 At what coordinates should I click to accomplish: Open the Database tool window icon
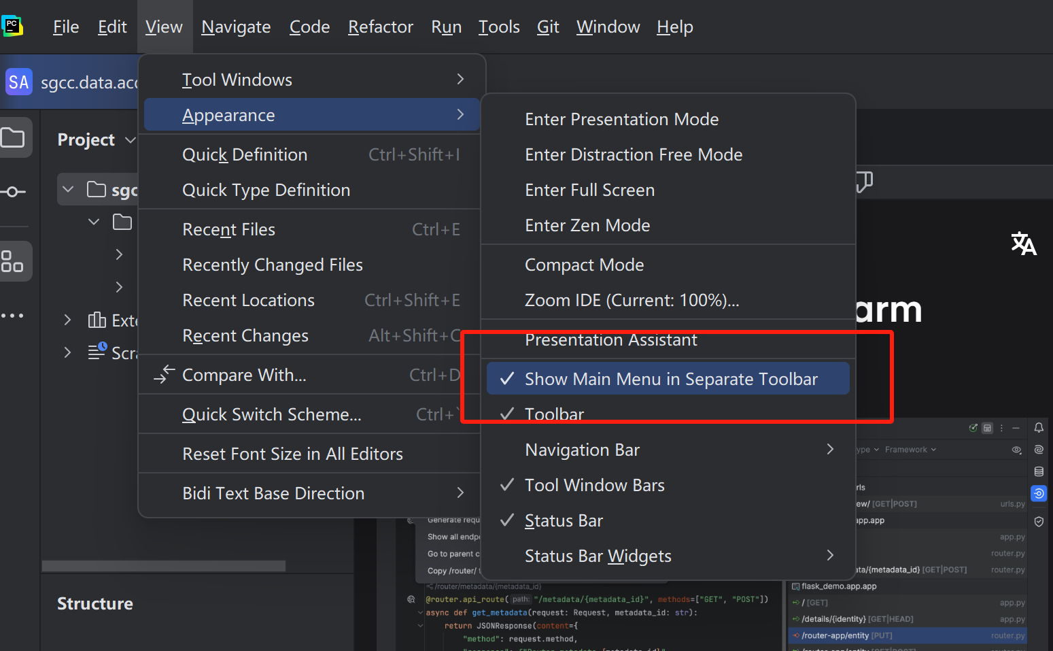pyautogui.click(x=1039, y=471)
